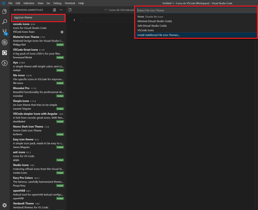Open the Edit menu
The image size is (258, 210).
18,3
